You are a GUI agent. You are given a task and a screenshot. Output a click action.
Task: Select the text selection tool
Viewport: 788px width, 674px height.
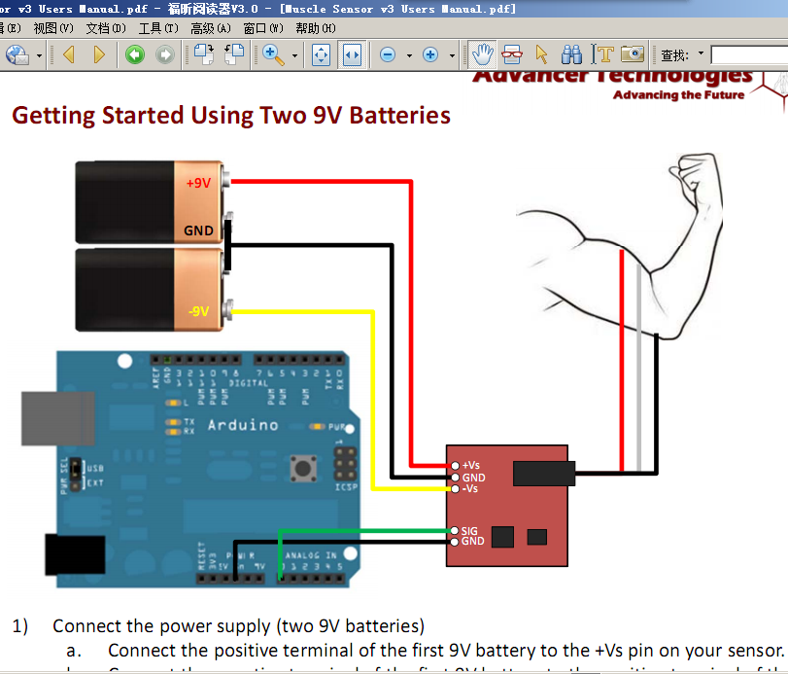click(x=602, y=54)
